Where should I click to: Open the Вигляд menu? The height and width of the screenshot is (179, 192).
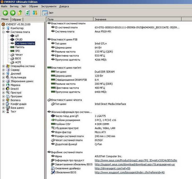(14, 6)
